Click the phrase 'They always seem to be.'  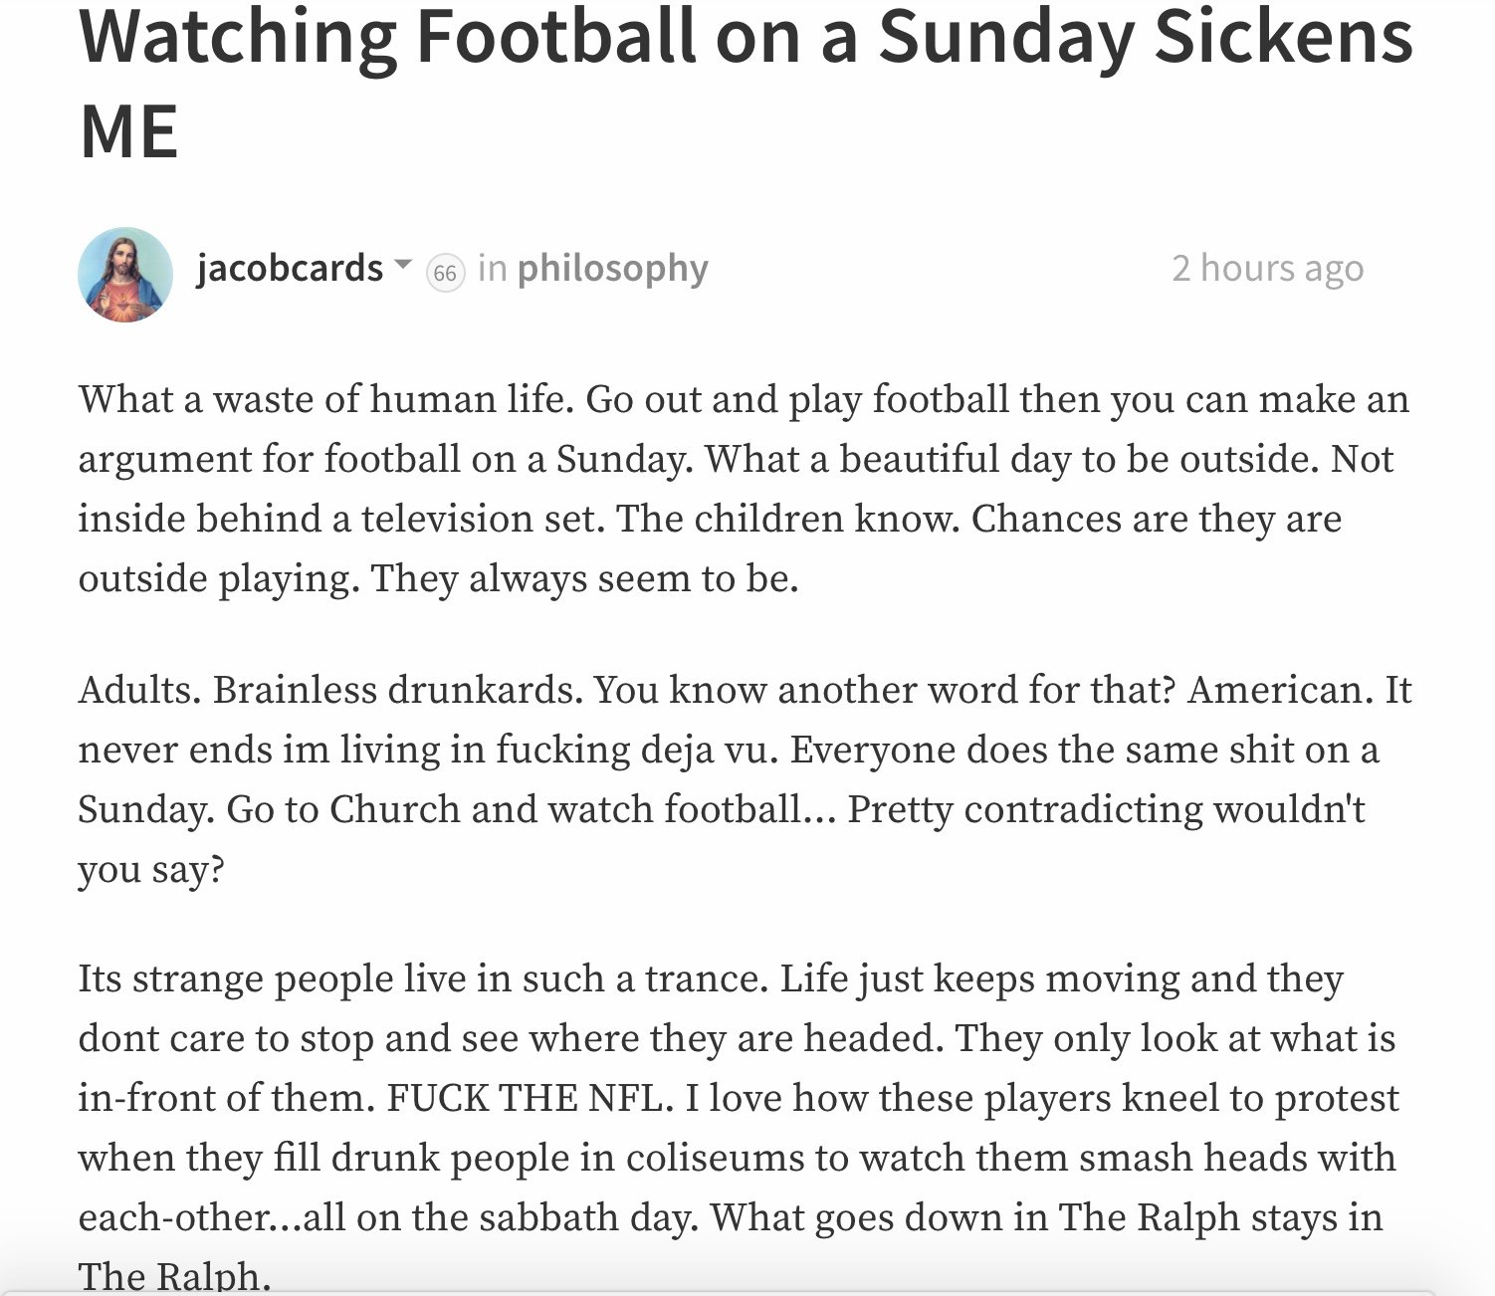click(x=585, y=578)
